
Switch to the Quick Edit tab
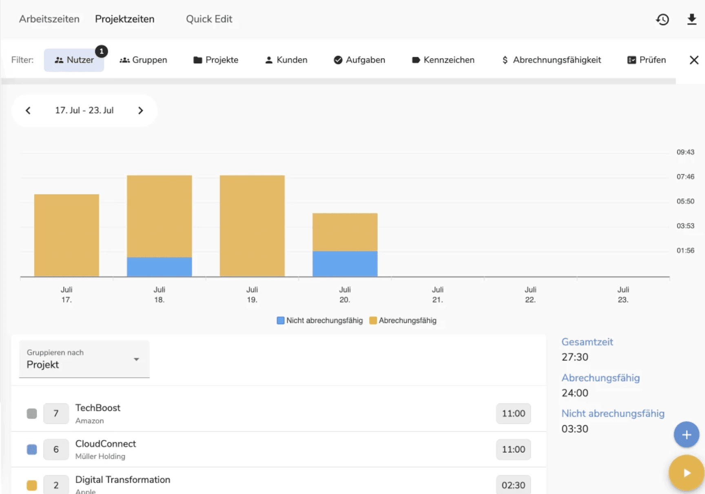pyautogui.click(x=209, y=19)
